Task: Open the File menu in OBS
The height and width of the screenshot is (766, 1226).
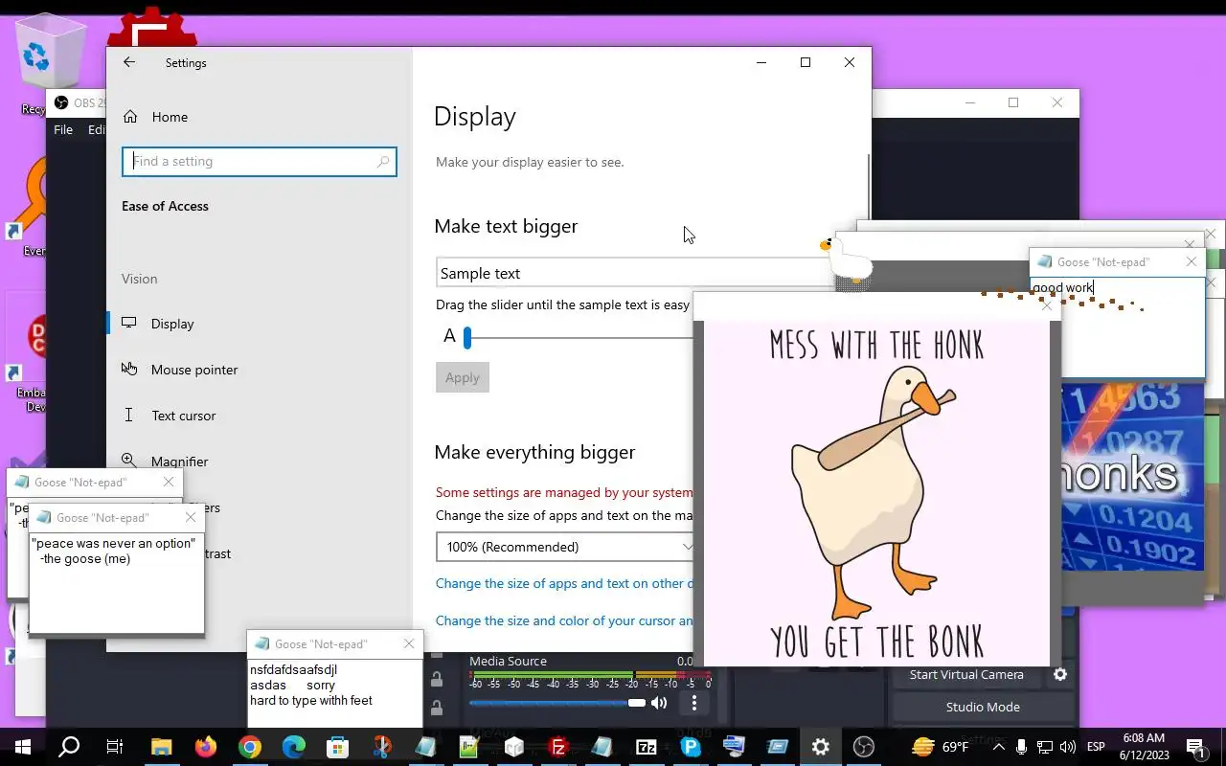Action: tap(63, 130)
